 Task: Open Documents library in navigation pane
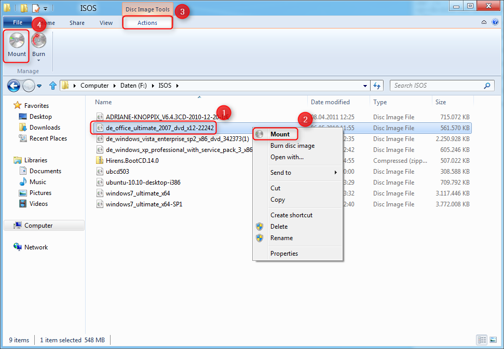point(40,171)
